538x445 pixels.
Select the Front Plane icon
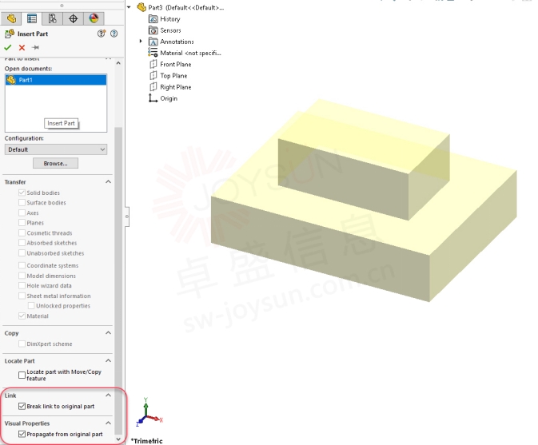pyautogui.click(x=153, y=64)
